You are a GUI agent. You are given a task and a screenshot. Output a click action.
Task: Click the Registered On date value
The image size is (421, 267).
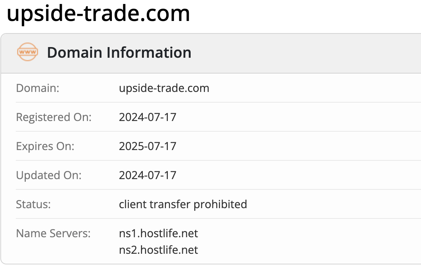tap(148, 117)
